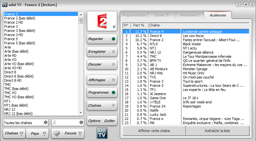256x141 pixels.
Task: Click the heart Favoris icon
Action: [57, 134]
